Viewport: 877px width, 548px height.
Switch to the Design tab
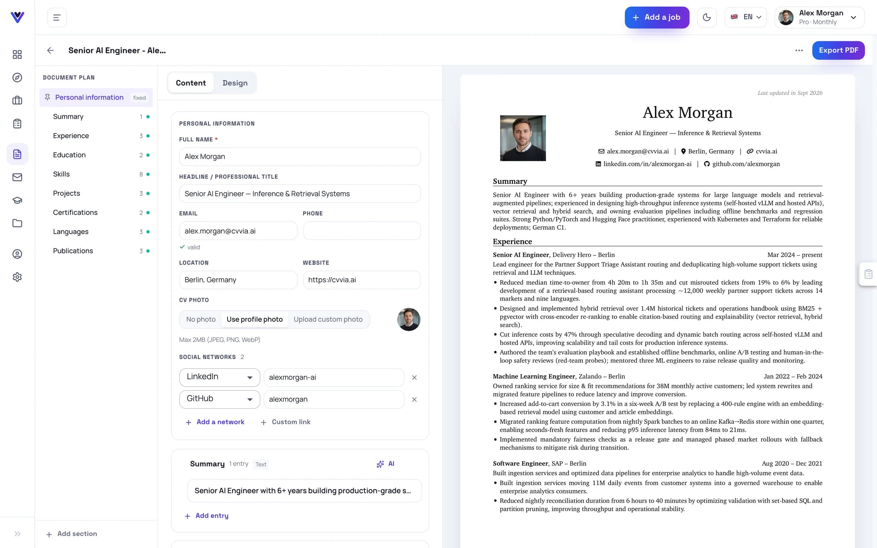pos(235,83)
